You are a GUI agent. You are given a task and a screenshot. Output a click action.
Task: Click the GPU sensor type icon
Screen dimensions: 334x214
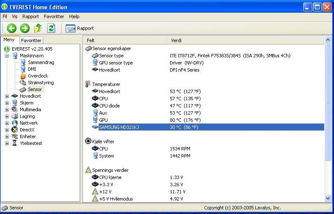(x=95, y=63)
